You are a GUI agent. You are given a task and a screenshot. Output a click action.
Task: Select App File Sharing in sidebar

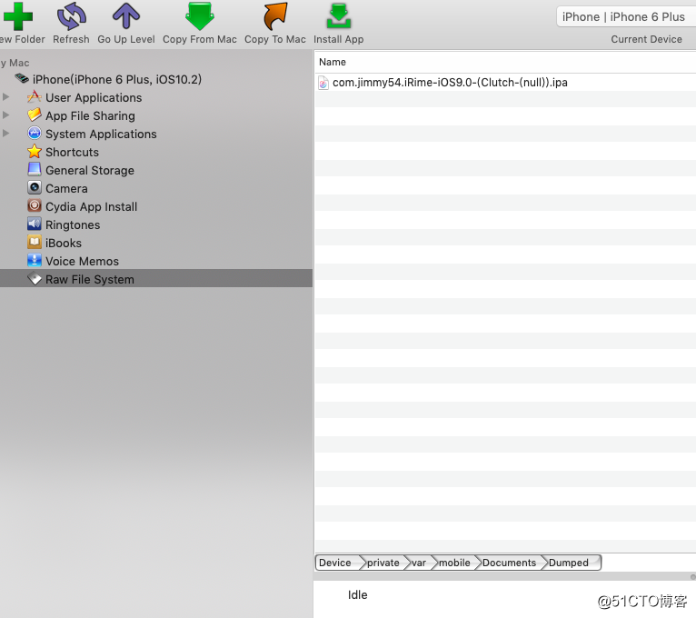90,116
